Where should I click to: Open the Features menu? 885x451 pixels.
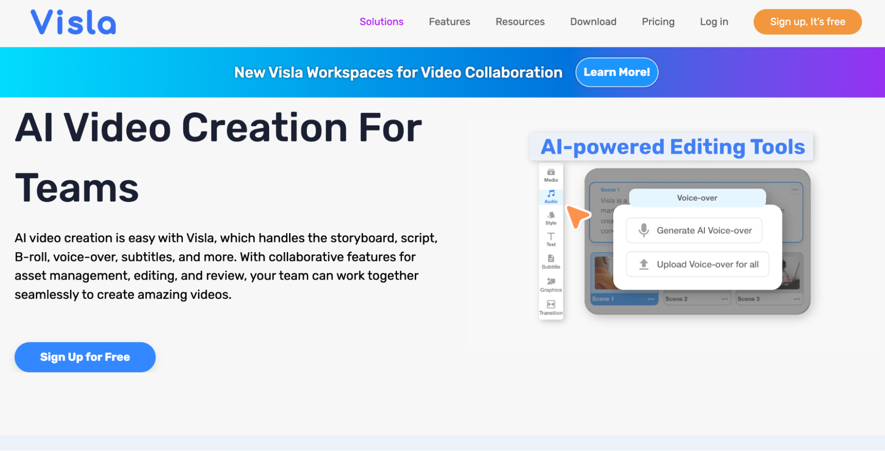click(x=449, y=22)
